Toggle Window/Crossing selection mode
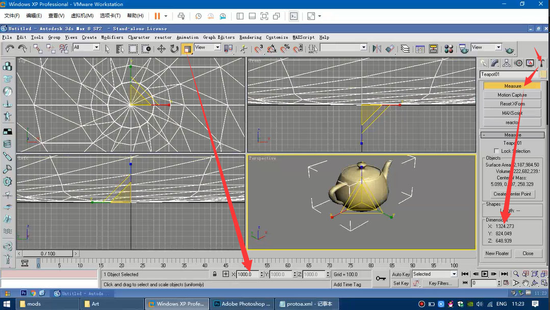This screenshot has width=550, height=310. [146, 49]
